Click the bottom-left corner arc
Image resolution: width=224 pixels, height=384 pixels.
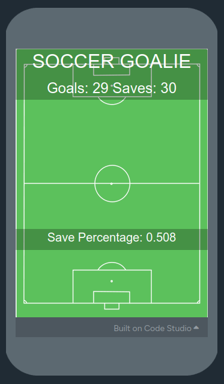(x=25, y=302)
